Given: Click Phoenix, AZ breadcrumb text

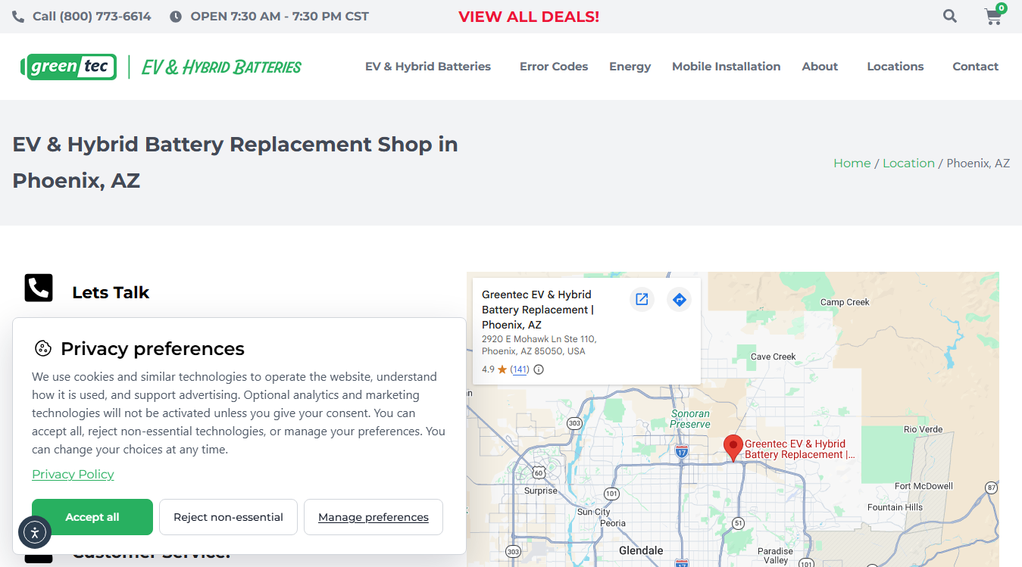Looking at the screenshot, I should click(x=978, y=163).
